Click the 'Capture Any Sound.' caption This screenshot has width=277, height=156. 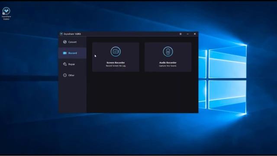click(x=168, y=66)
